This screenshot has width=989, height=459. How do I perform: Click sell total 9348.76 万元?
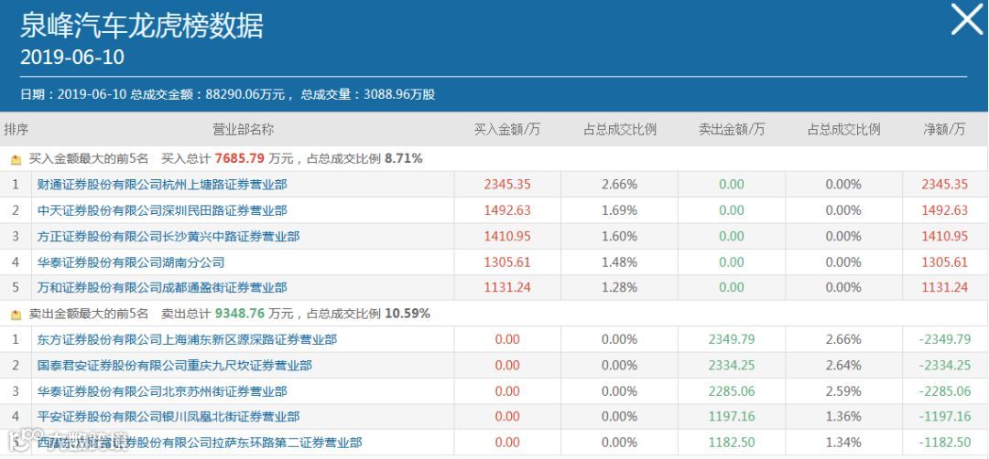tap(255, 313)
